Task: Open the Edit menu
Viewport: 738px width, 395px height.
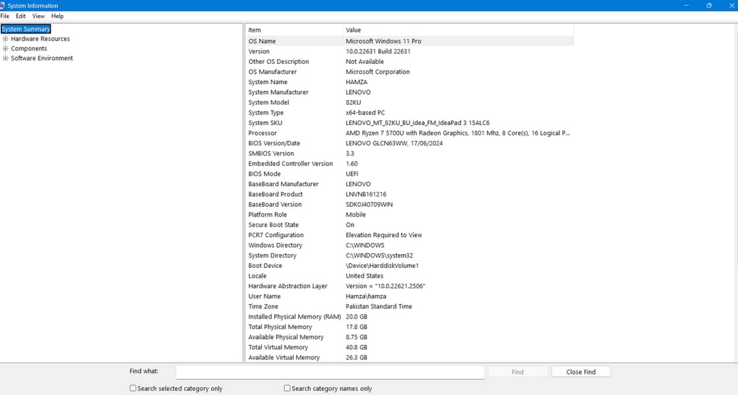Action: point(21,16)
